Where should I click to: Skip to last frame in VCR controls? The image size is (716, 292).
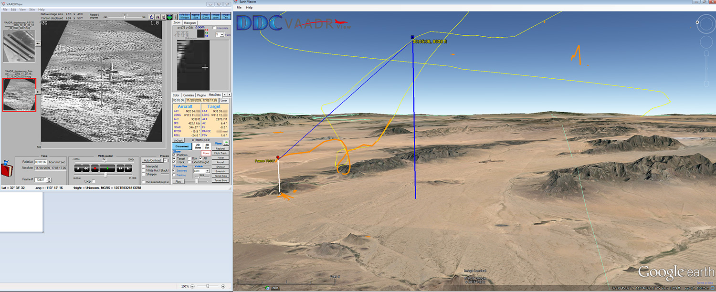[128, 168]
